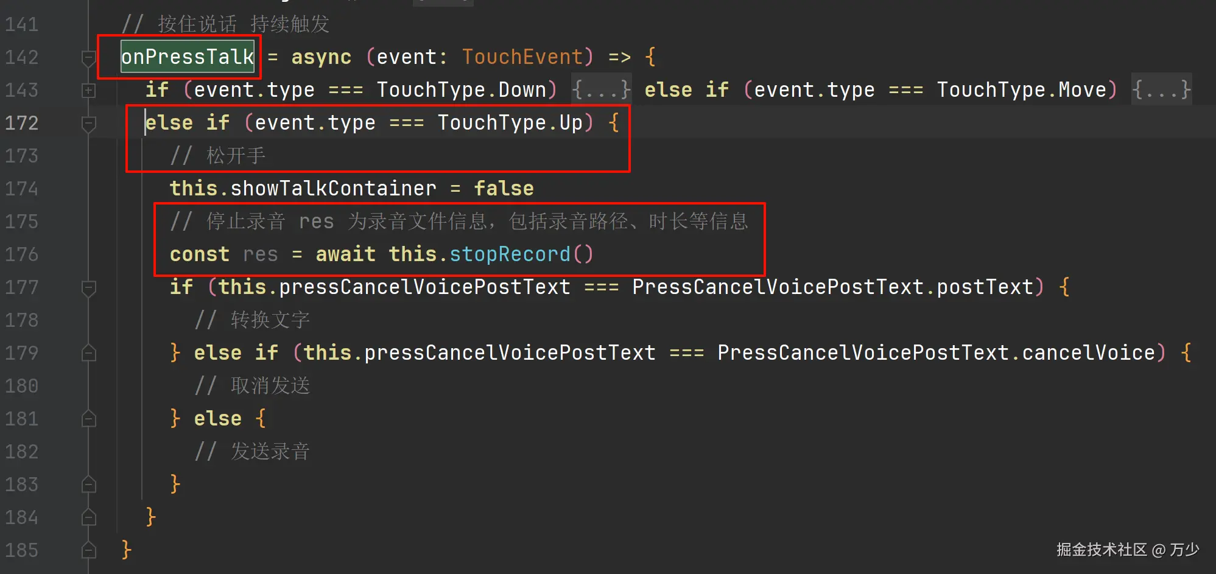Click the TouchEvent type name
The height and width of the screenshot is (574, 1216).
(x=522, y=57)
